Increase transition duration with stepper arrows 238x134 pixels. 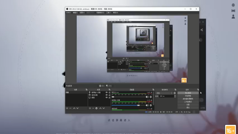[175, 95]
